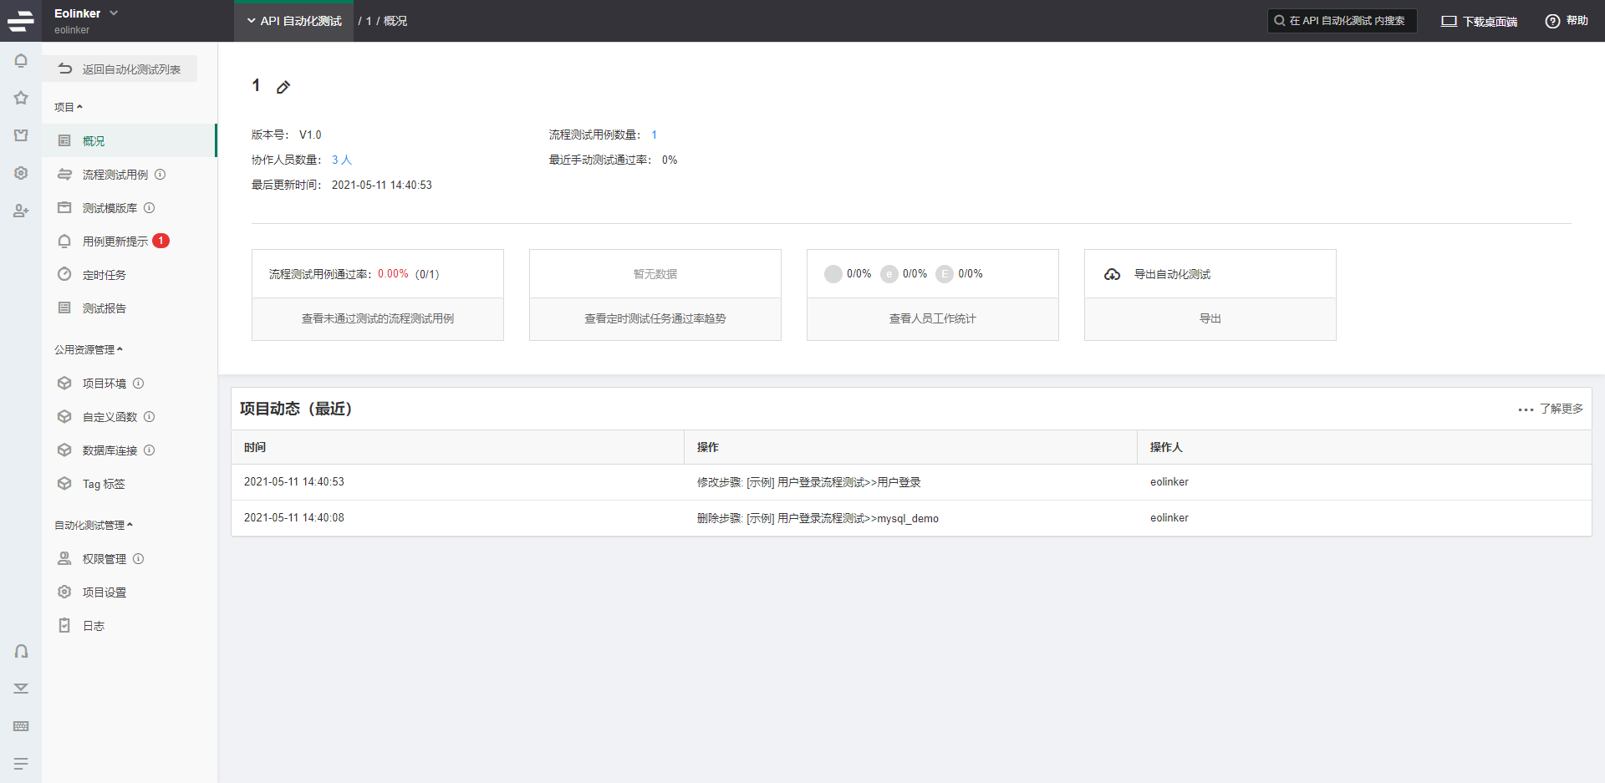
Task: Collapse the 项目 section
Action: 69,107
